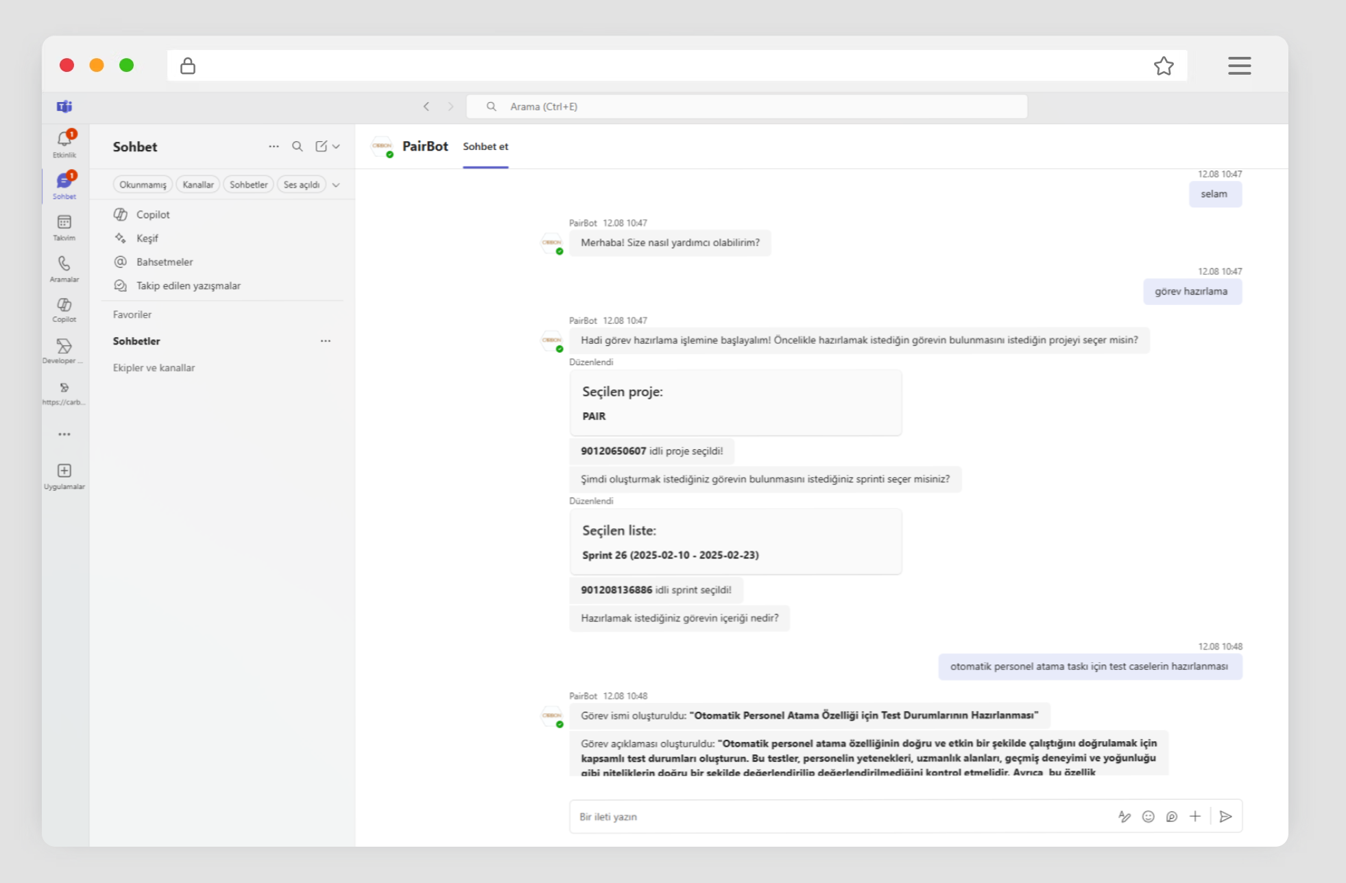Viewport: 1346px width, 883px height.
Task: Toggle the Sohbetler filter chip
Action: (x=248, y=185)
